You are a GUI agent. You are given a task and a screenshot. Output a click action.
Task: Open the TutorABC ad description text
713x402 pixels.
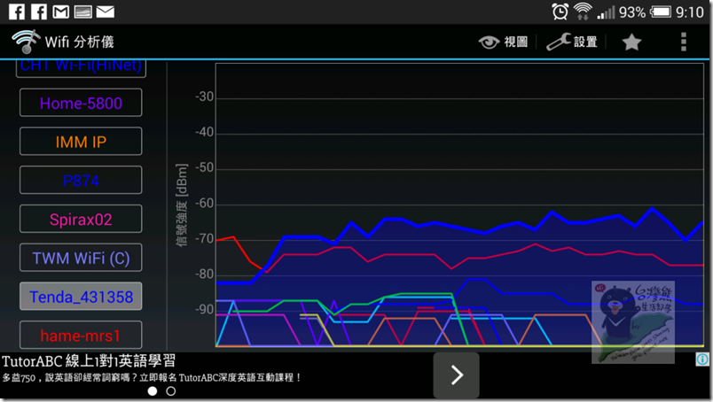point(152,377)
